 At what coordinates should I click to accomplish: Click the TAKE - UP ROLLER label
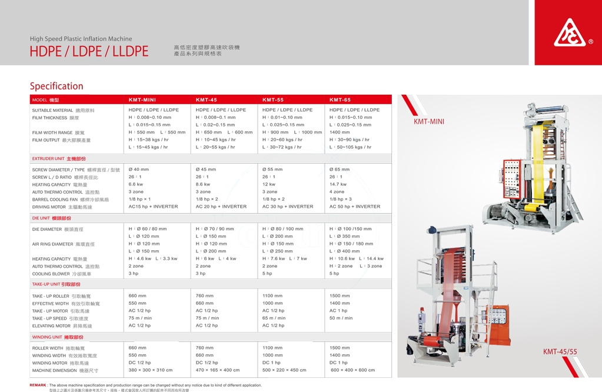click(61, 296)
